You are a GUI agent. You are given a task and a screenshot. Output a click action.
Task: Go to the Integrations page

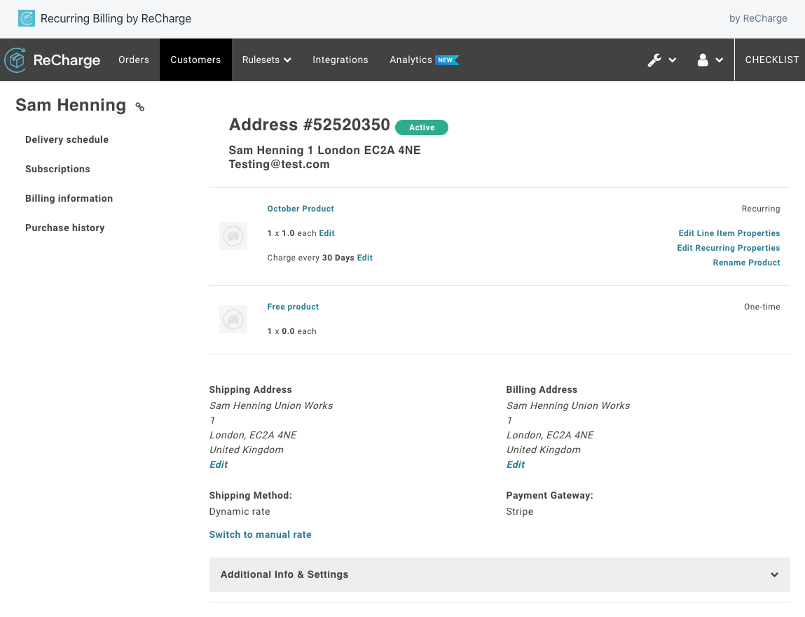[340, 60]
